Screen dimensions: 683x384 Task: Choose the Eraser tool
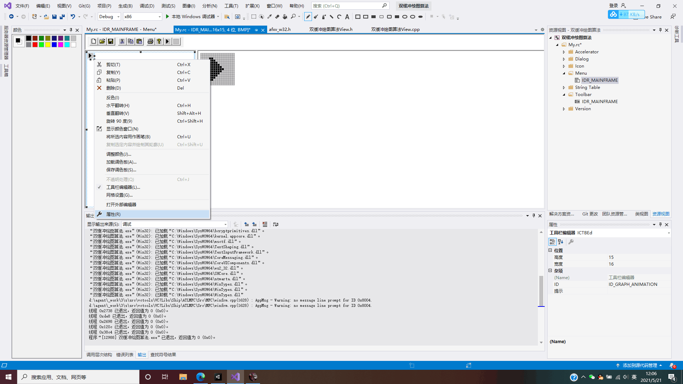pyautogui.click(x=277, y=17)
